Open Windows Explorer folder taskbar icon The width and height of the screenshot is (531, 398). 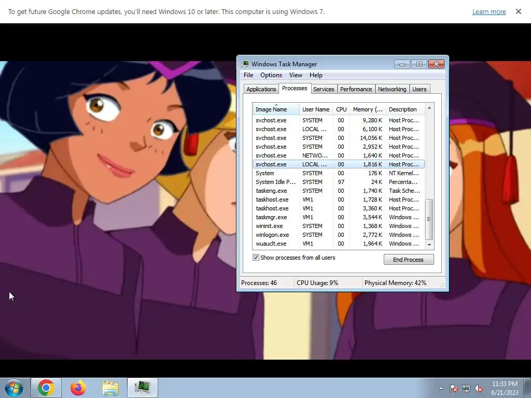pyautogui.click(x=110, y=388)
